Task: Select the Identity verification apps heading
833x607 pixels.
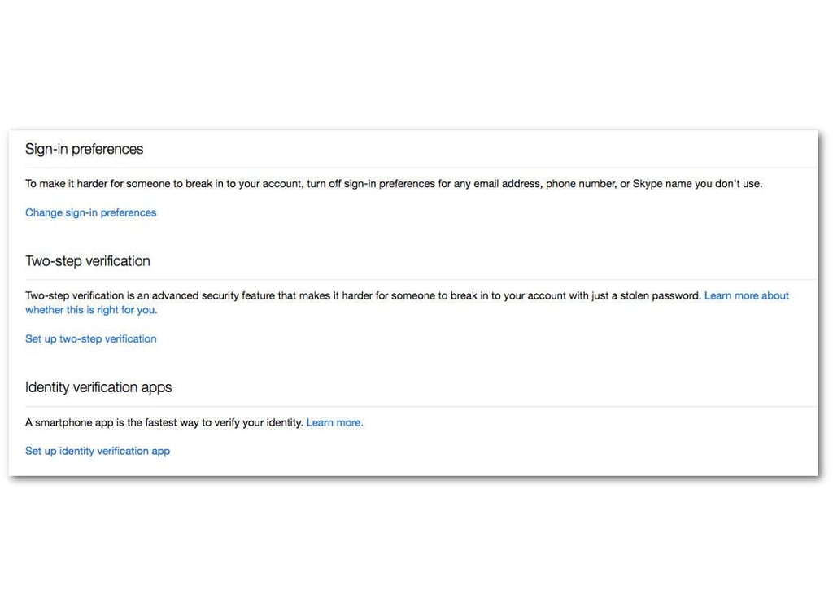Action: click(x=98, y=387)
